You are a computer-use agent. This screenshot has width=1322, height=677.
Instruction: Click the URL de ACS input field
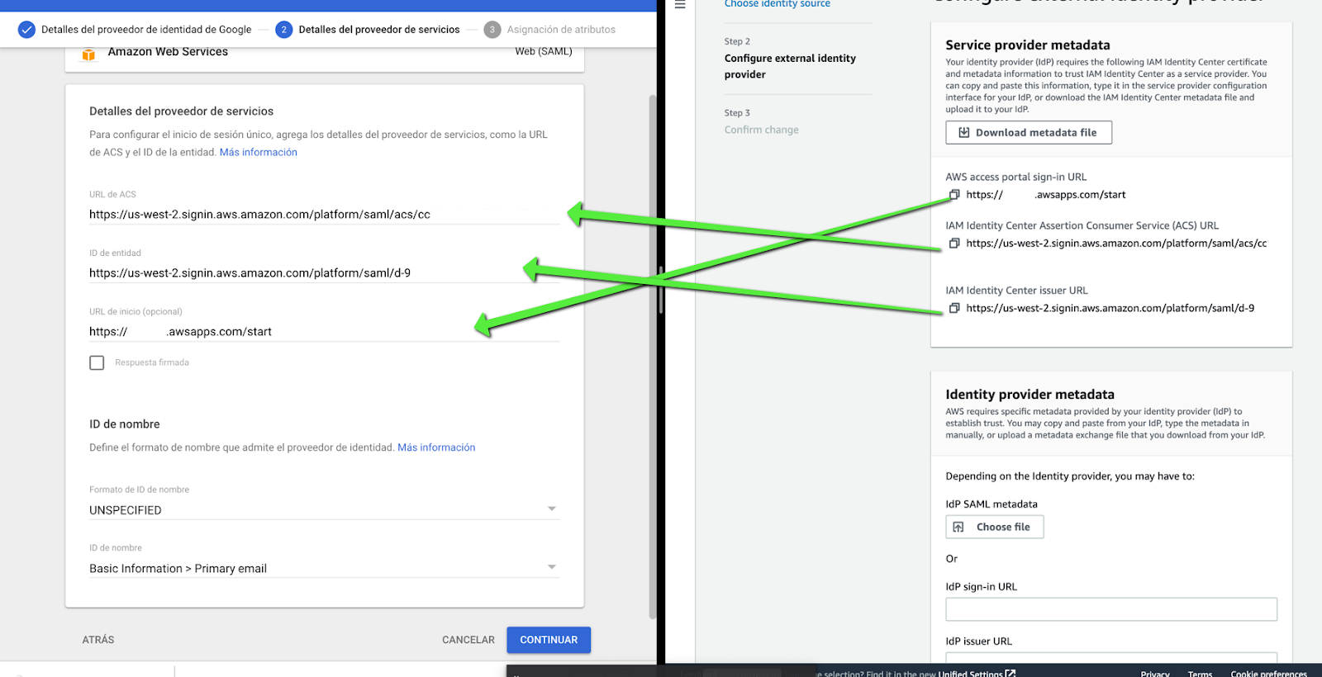coord(324,215)
